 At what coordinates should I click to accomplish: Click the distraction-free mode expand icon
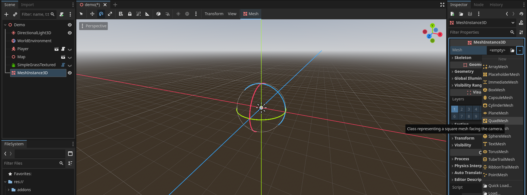tap(442, 5)
